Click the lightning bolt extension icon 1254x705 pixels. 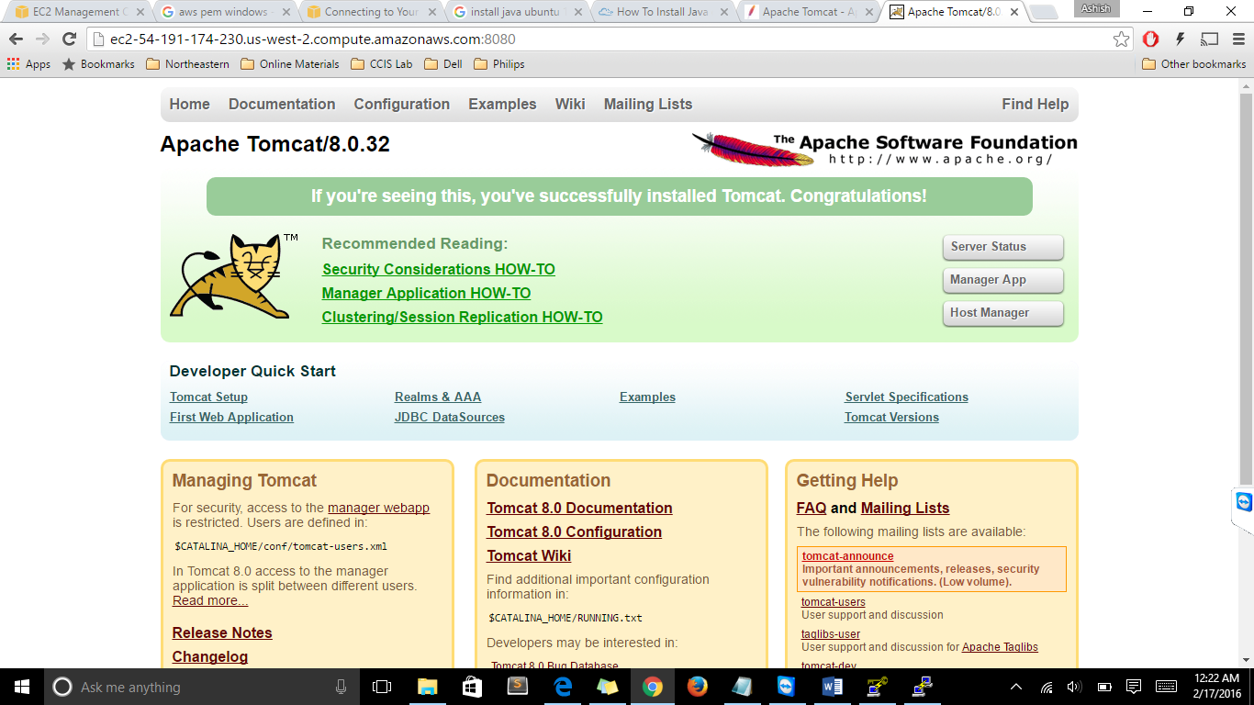(x=1181, y=39)
